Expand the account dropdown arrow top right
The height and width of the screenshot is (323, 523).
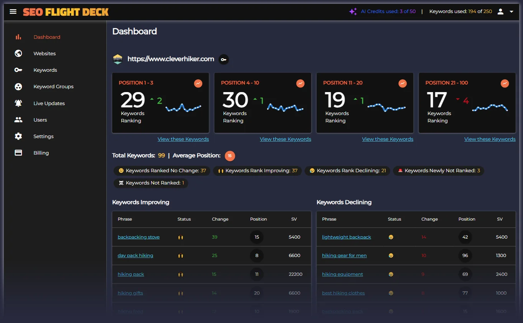click(512, 11)
